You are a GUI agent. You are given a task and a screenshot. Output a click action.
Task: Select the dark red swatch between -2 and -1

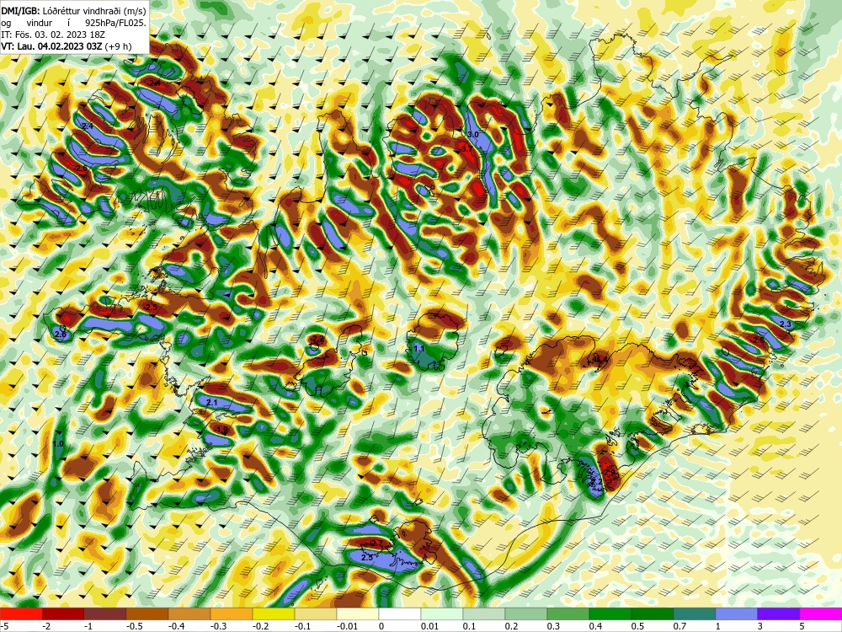63,613
